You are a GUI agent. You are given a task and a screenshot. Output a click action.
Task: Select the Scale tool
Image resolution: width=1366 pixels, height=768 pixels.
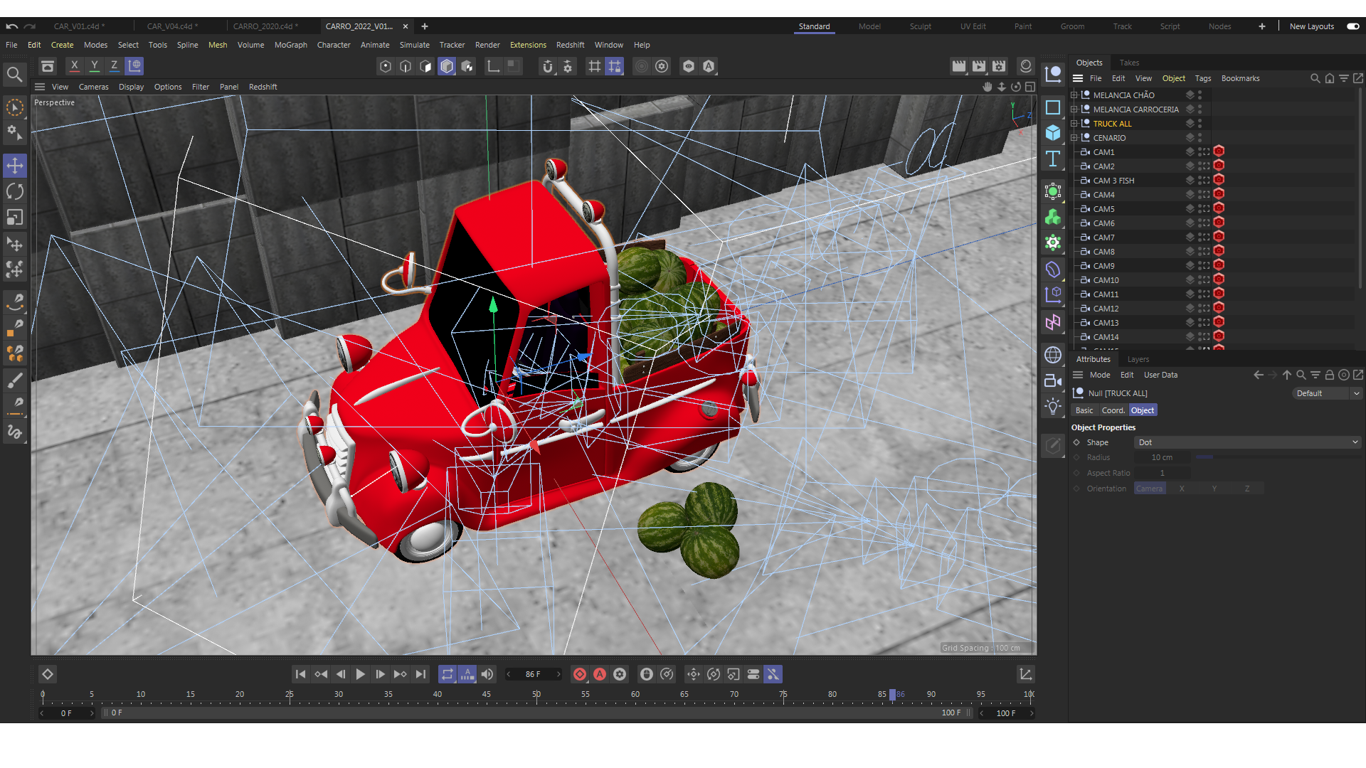[15, 217]
